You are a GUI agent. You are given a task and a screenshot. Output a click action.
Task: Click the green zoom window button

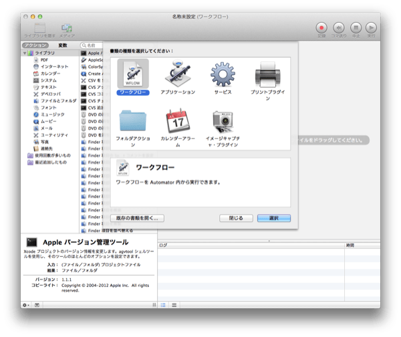click(40, 17)
